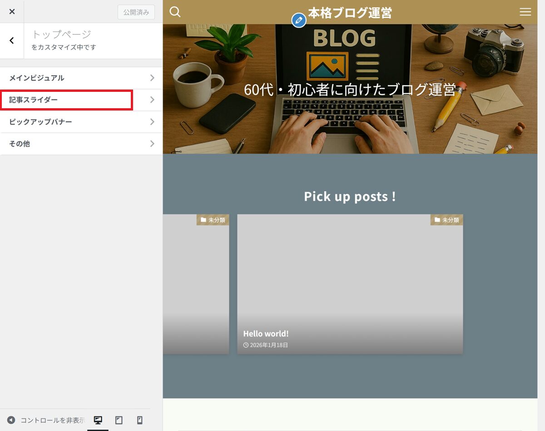Viewport: 545px width, 431px height.
Task: Open the Hello world! post title link
Action: pos(266,334)
